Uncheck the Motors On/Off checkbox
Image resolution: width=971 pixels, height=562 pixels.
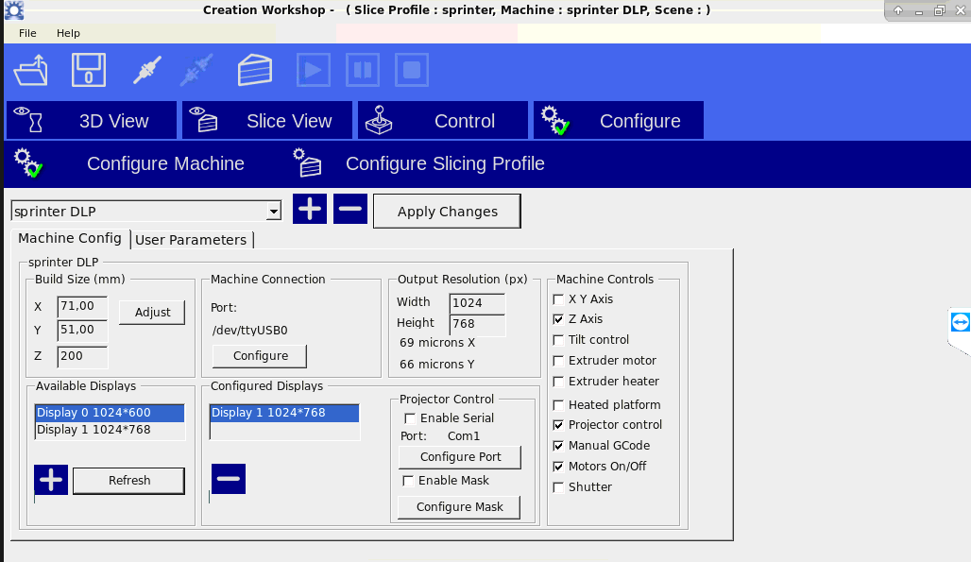[x=558, y=467]
